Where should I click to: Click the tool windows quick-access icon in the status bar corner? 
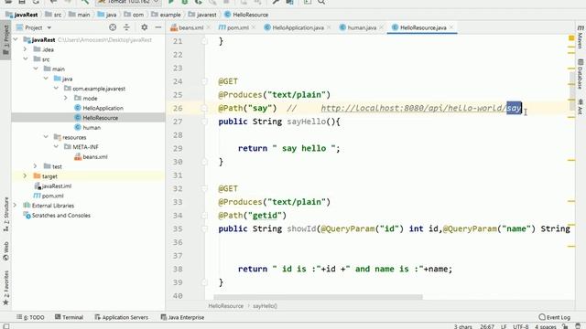6,326
